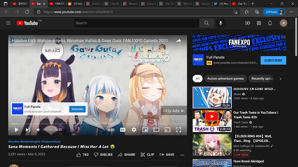Click the #hololive hashtag
298x167 pixels.
(14, 141)
